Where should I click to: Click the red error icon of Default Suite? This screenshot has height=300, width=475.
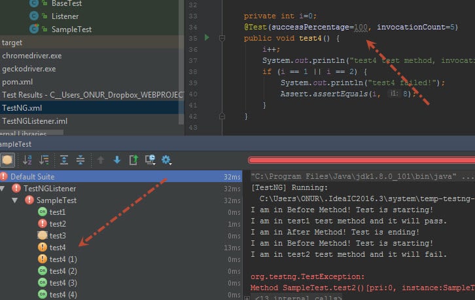click(4, 176)
